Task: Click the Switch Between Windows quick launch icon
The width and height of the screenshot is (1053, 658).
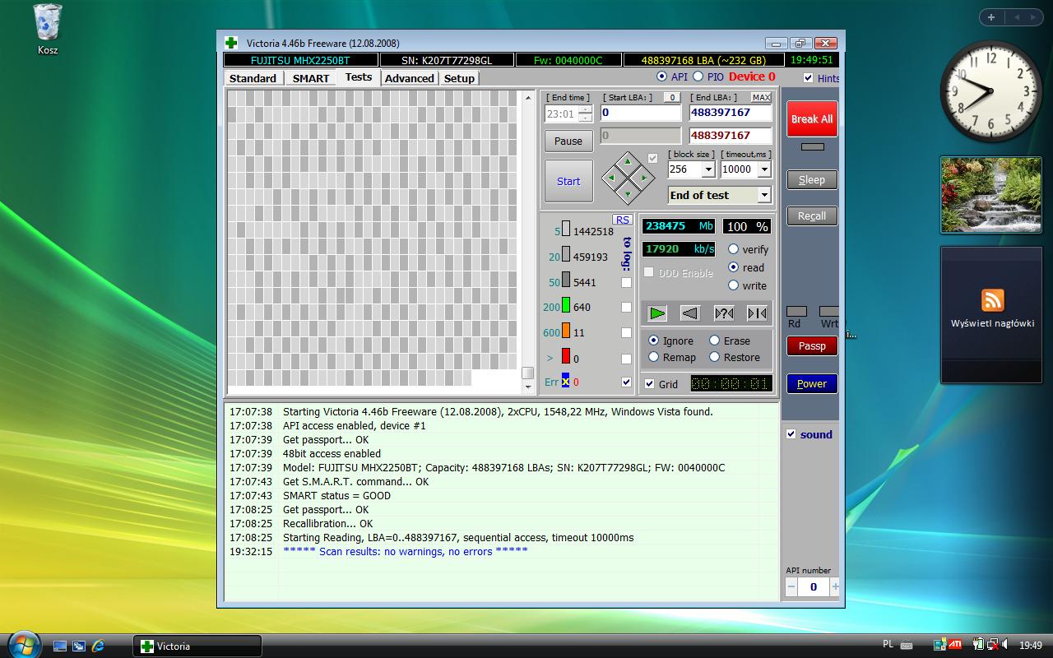Action: pyautogui.click(x=79, y=646)
